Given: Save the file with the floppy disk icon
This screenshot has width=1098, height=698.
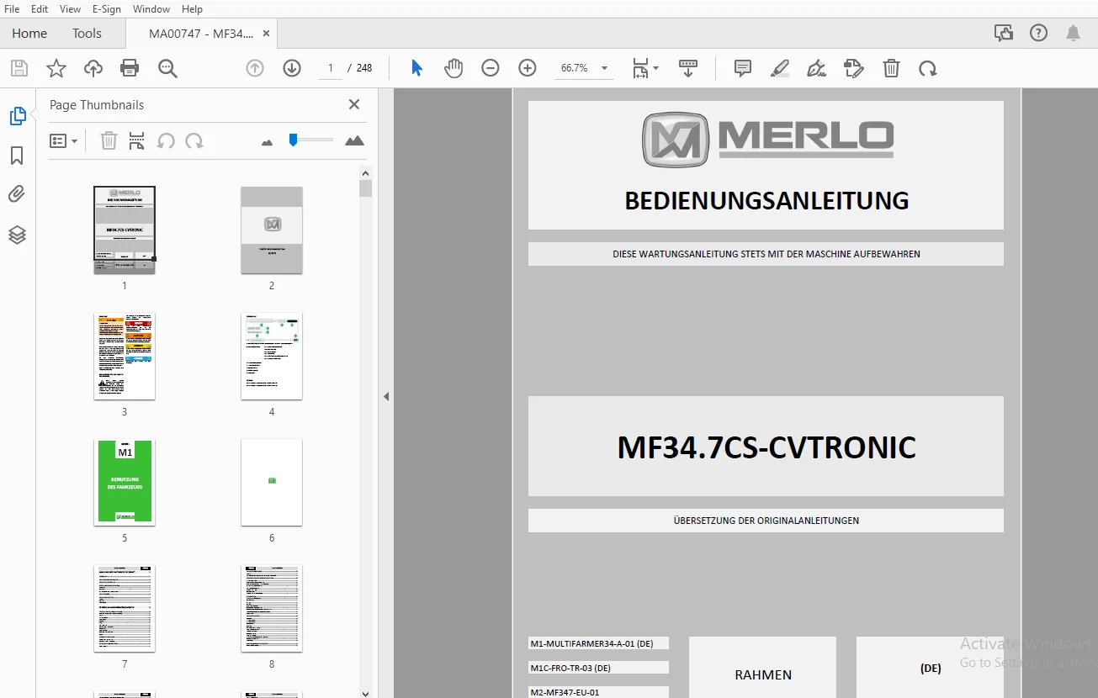Looking at the screenshot, I should pyautogui.click(x=19, y=68).
